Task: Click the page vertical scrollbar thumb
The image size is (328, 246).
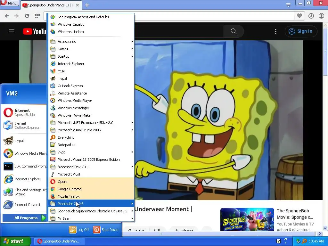Action: click(x=325, y=52)
